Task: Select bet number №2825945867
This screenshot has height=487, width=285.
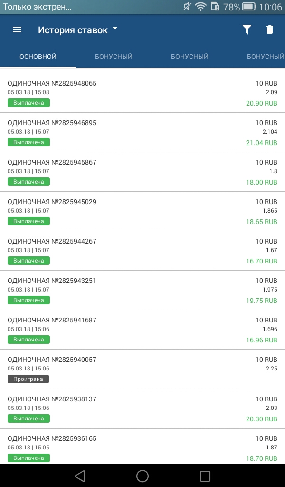Action: click(x=52, y=162)
